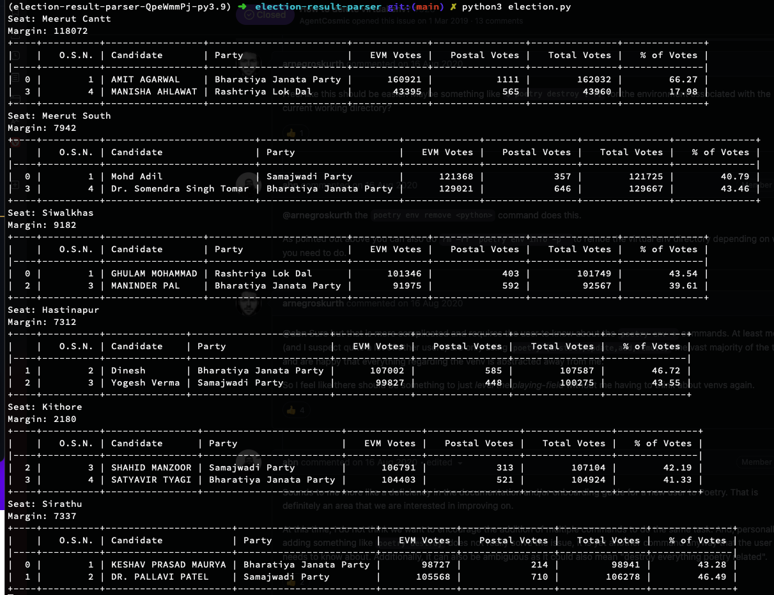
Task: Click postal votes value 1111
Action: click(x=508, y=80)
